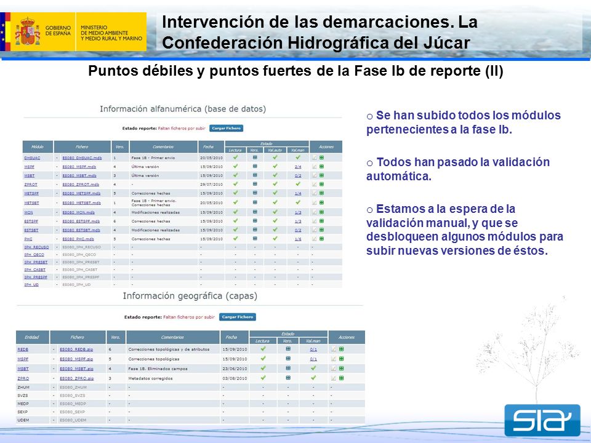This screenshot has height=443, width=591.
Task: Open the ZPRO entity link
Action: tap(23, 378)
